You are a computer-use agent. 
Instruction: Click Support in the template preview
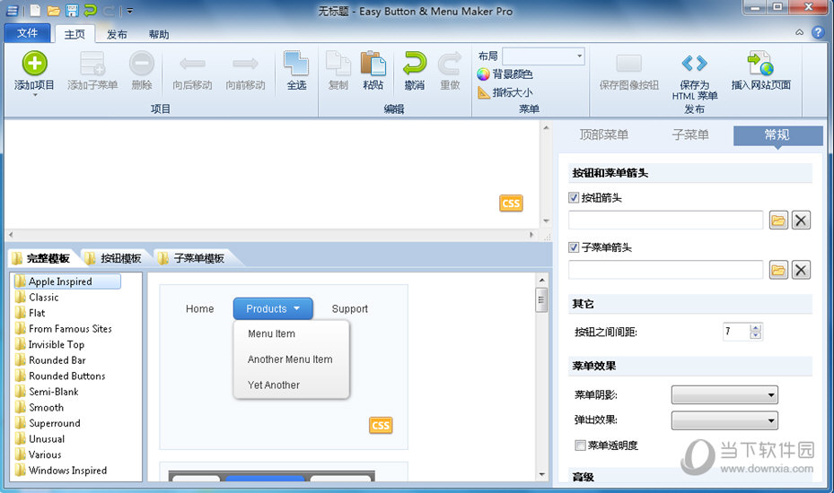[349, 308]
